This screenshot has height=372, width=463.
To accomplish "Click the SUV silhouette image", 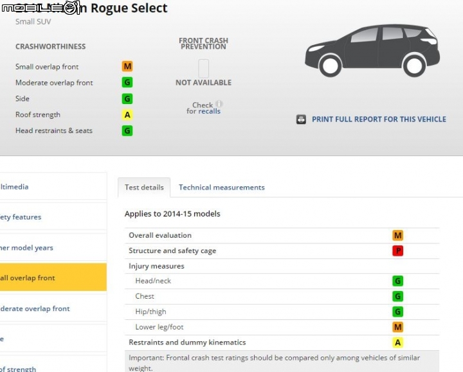I will click(372, 51).
